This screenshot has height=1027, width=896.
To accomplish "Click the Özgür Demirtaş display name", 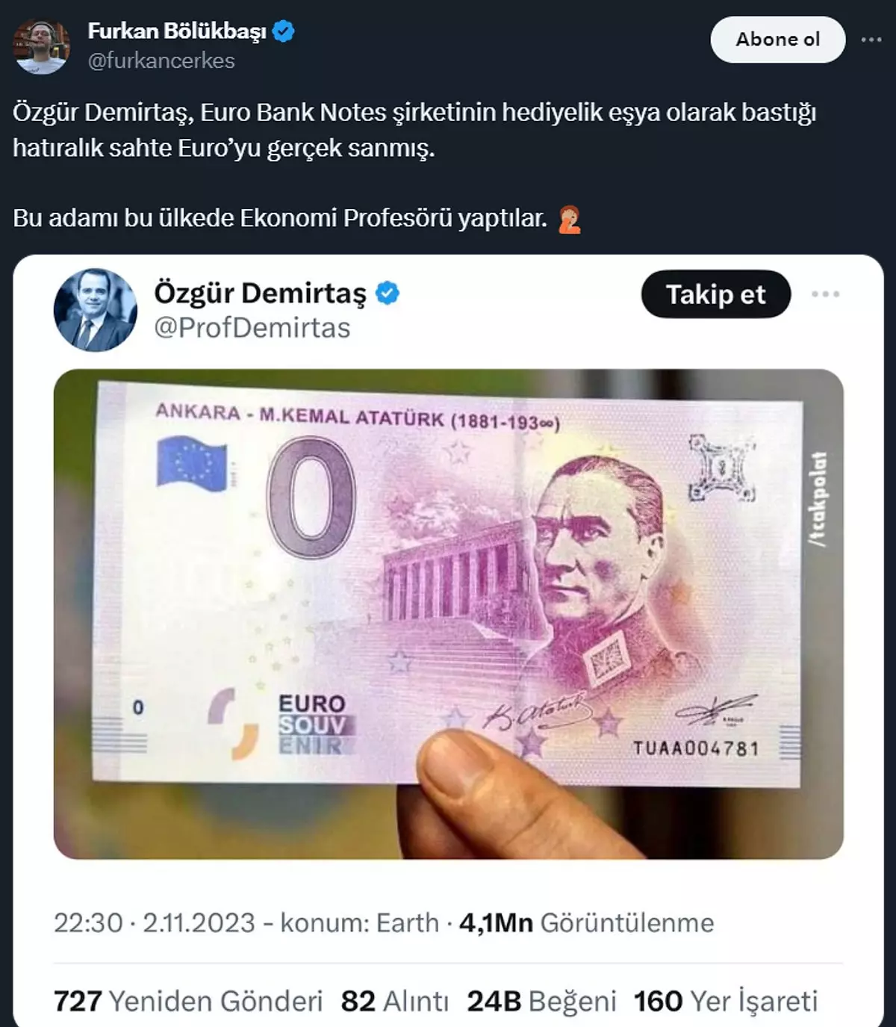I will 261,294.
